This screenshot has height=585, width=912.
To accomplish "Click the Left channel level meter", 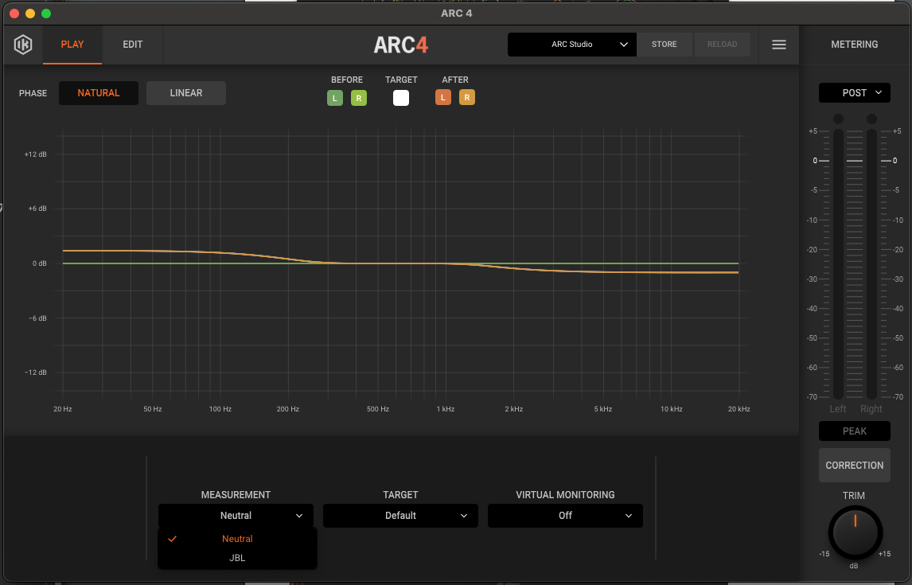I will [838, 263].
